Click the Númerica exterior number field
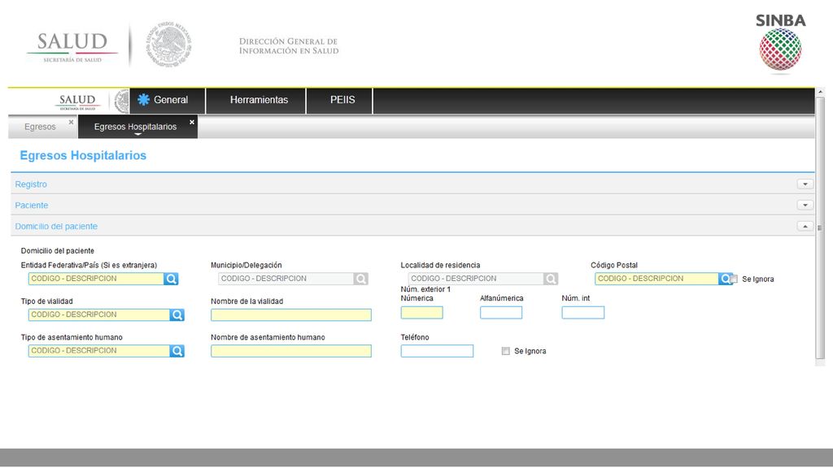 pos(422,313)
